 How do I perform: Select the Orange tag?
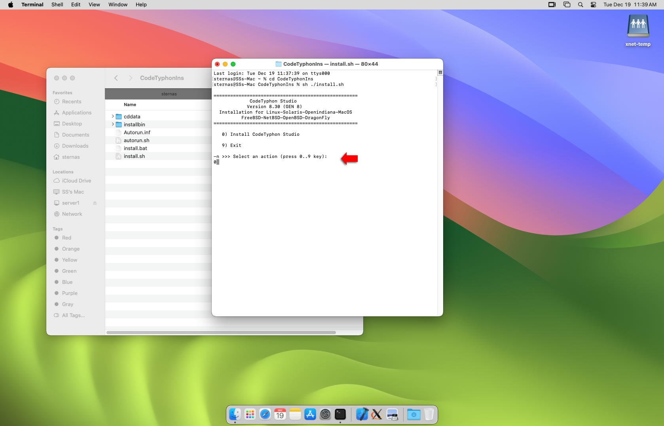click(70, 249)
